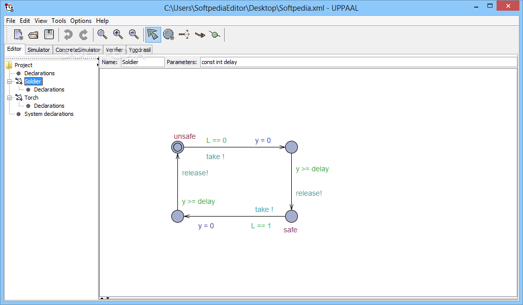Undo the last edit

click(x=68, y=35)
